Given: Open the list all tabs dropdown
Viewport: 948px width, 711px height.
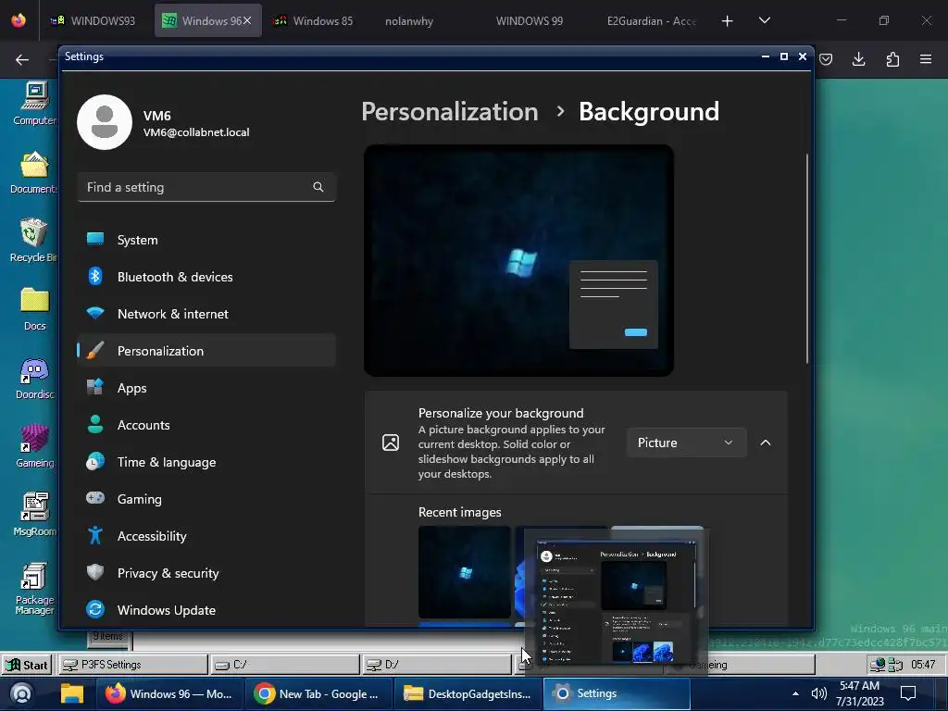Looking at the screenshot, I should click(764, 20).
